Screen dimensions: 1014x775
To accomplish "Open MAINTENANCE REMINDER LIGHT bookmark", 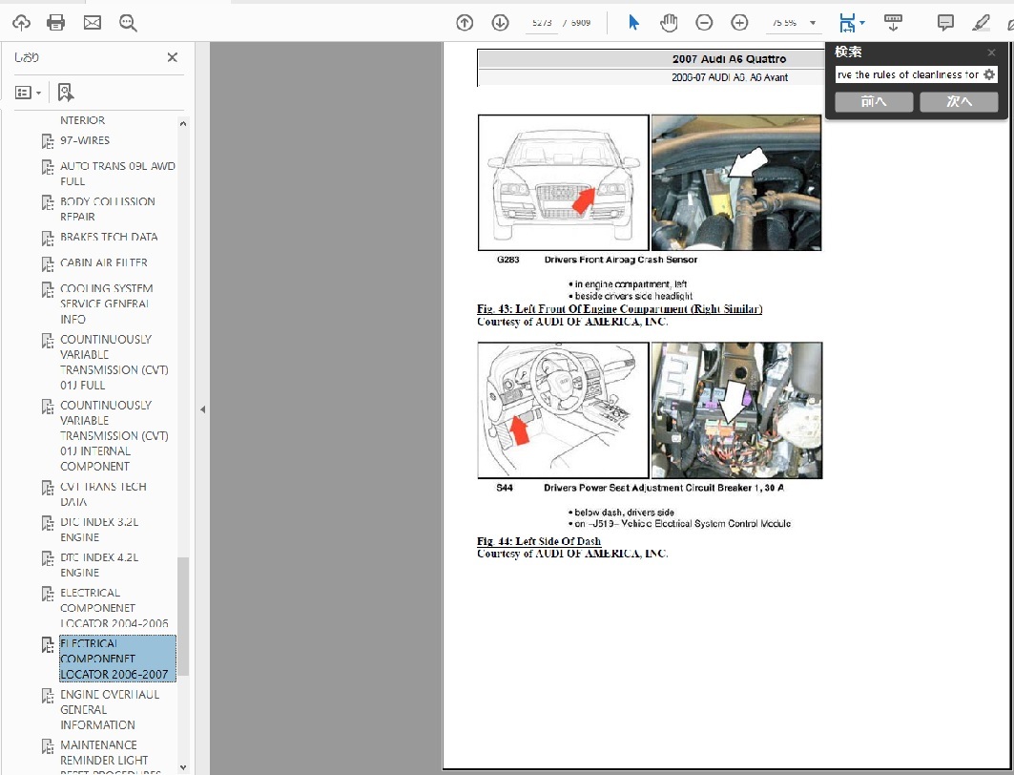I will pos(104,753).
